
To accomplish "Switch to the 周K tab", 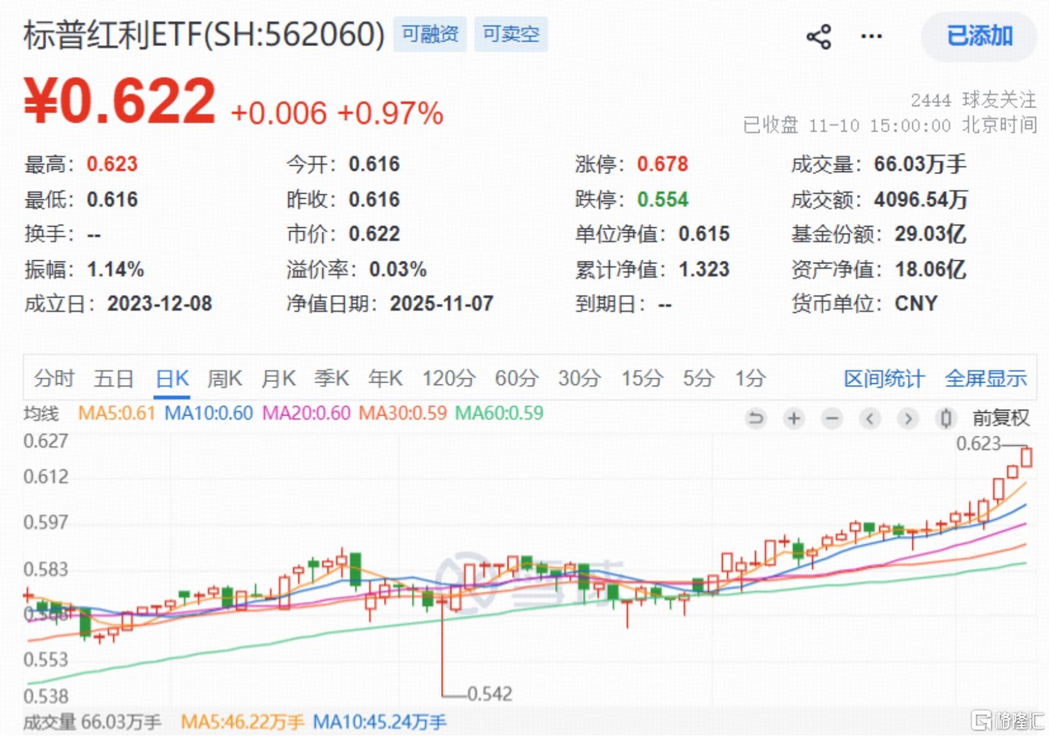I will pos(224,378).
